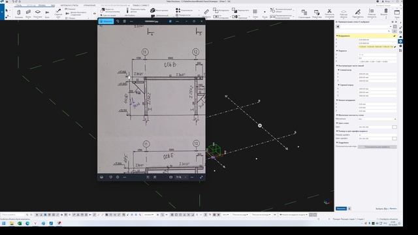Pick the Measure ruler tool
The width and height of the screenshot is (418, 235).
pos(206,12)
